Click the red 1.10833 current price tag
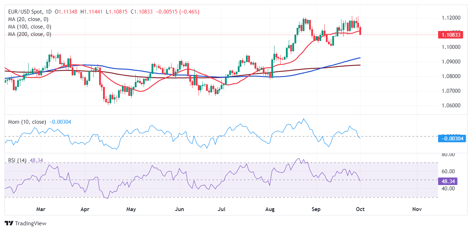The height and width of the screenshot is (231, 472). pos(448,35)
